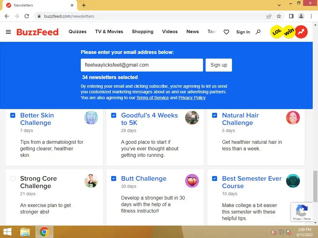Select the Newsletters browser tab
318x238 pixels.
tap(39, 5)
